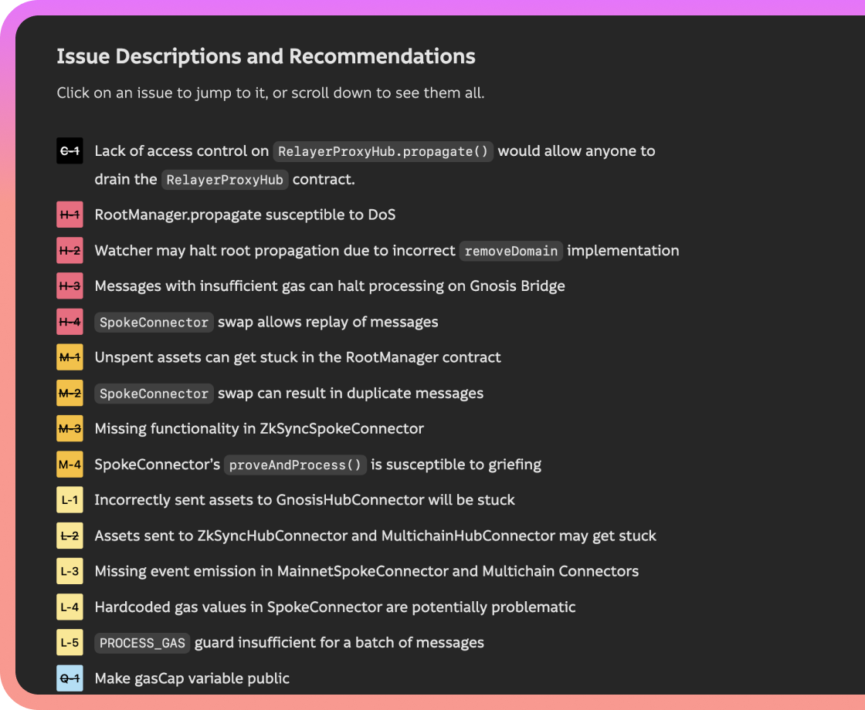
Task: Click 'RelayerProxyHub' code tag before 'contract.'
Action: [225, 180]
